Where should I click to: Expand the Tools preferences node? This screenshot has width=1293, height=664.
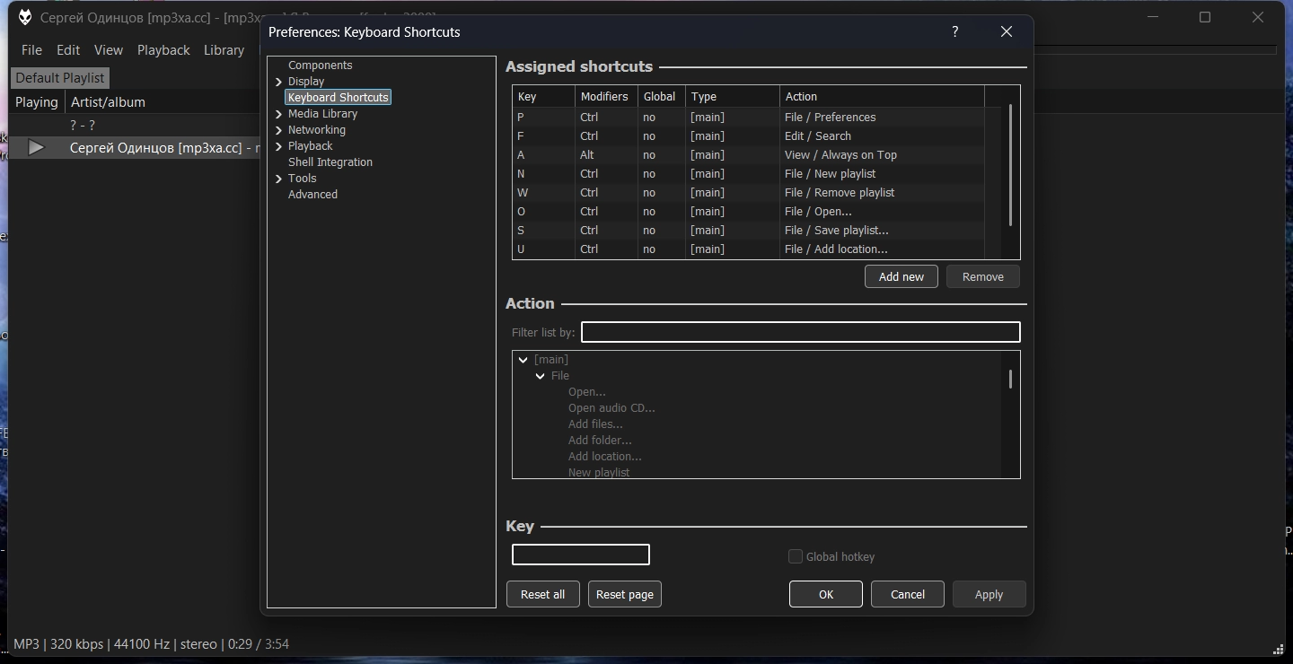[278, 179]
